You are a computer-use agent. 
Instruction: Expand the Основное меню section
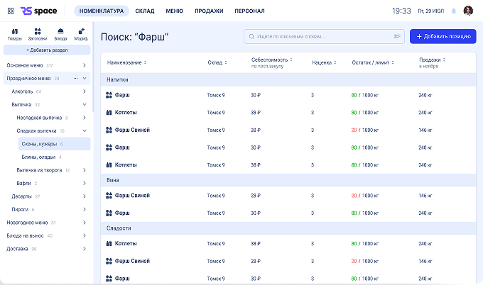(85, 65)
